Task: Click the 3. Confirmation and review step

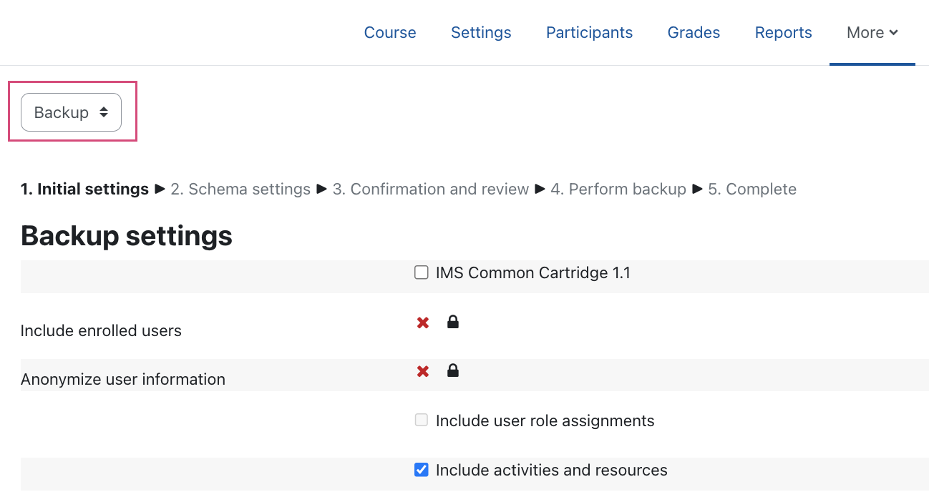Action: coord(430,190)
